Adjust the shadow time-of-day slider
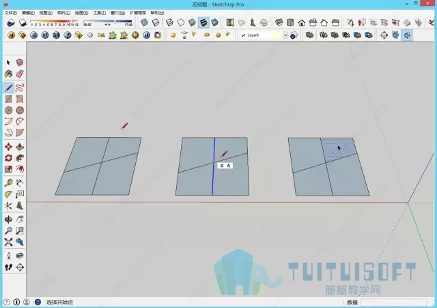Screen dimensions: 437x308 108,21
